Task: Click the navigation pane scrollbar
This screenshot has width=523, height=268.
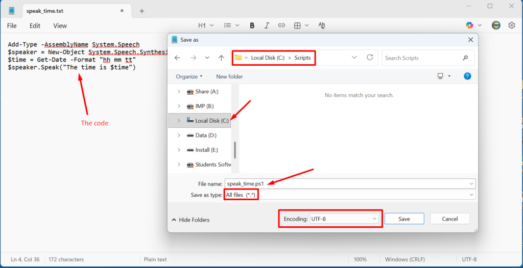Action: coord(235,150)
